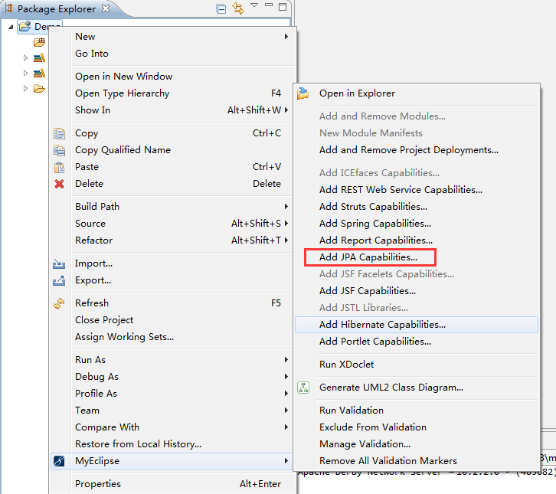Select Run XDoclet
The height and width of the screenshot is (494, 556).
coord(417,365)
